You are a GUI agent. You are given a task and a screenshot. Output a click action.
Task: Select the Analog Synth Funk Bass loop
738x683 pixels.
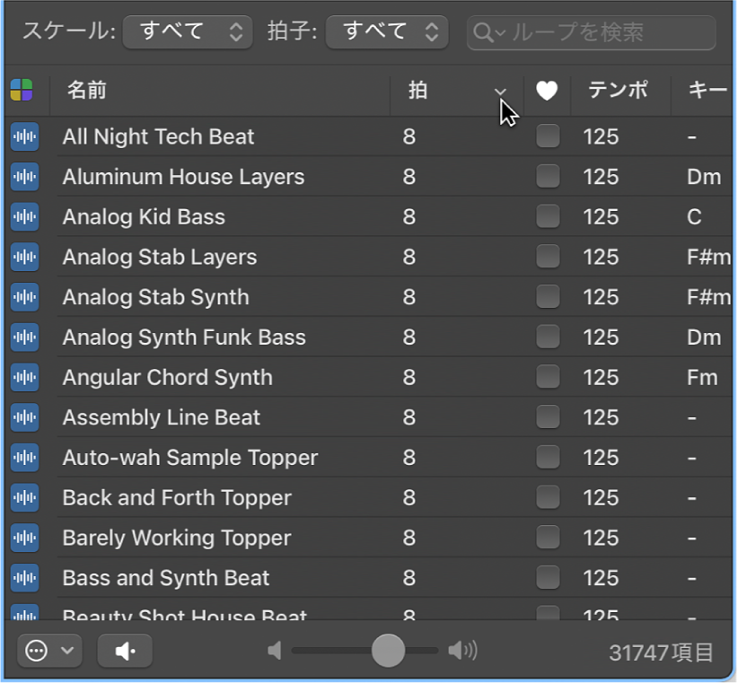[x=184, y=337]
